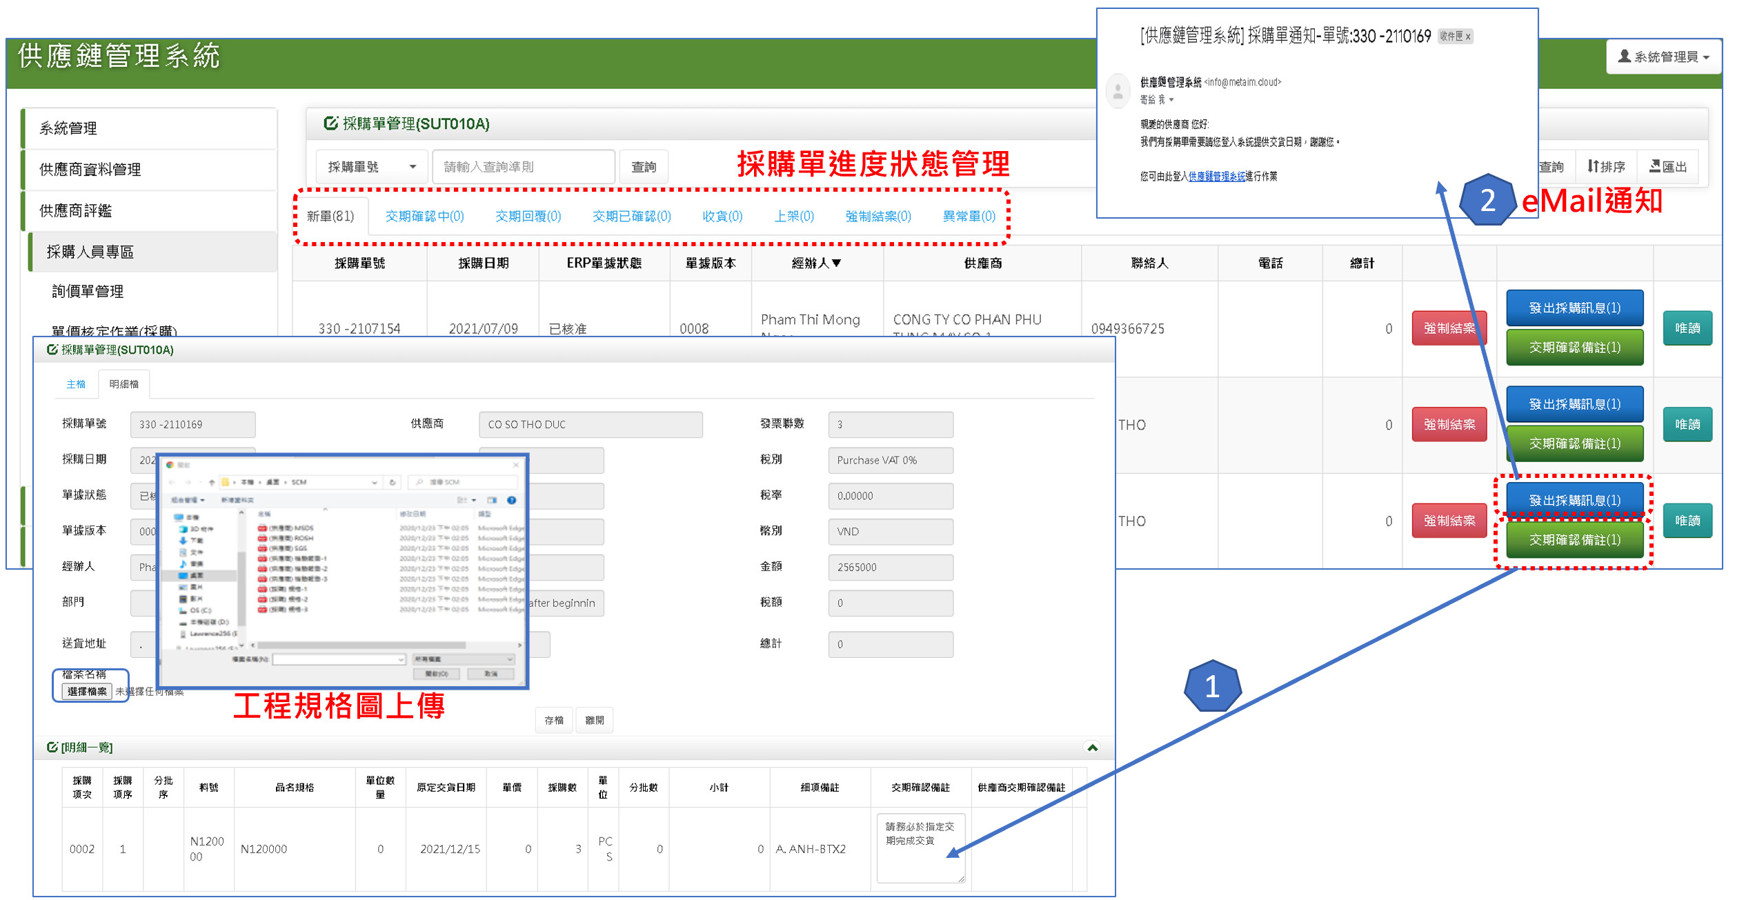Image resolution: width=1746 pixels, height=900 pixels.
Task: Click the 匯出 export icon button
Action: coord(1667,167)
